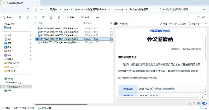Open Windows (C:) drive in navigation pane
209x110 pixels.
pyautogui.click(x=13, y=82)
